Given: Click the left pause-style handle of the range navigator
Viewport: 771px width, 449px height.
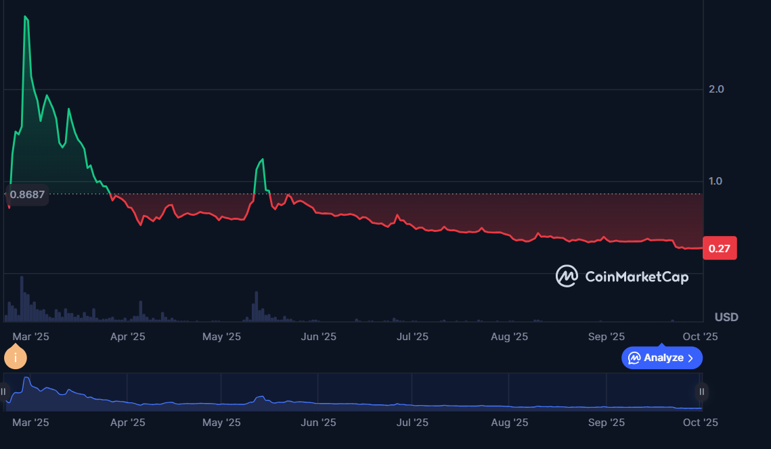Looking at the screenshot, I should [x=3, y=392].
